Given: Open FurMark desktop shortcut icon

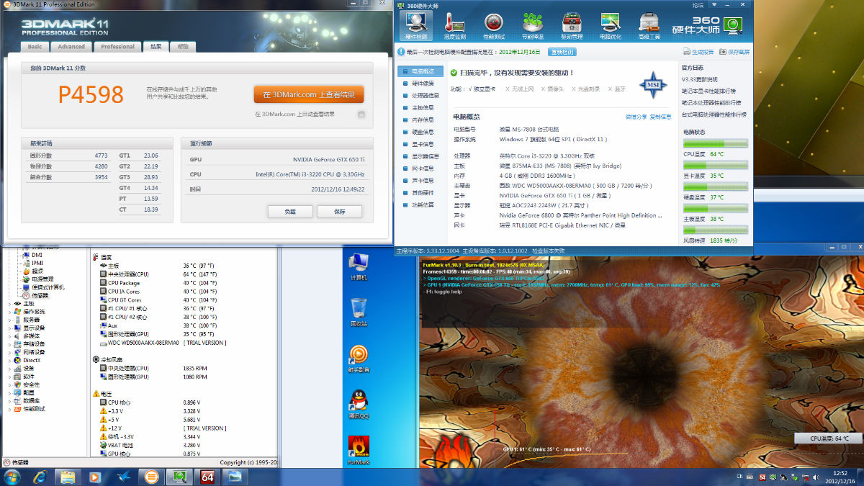Looking at the screenshot, I should [359, 451].
